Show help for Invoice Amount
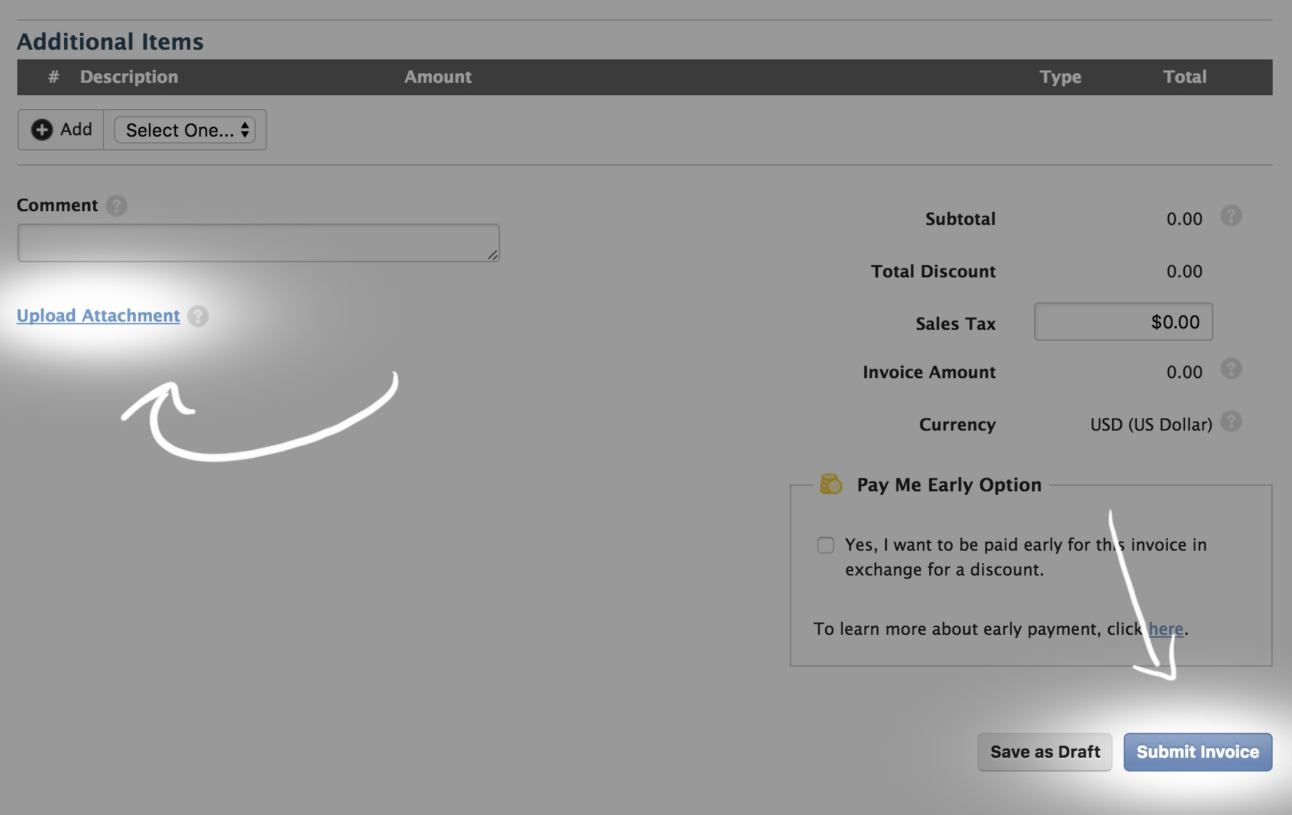 1231,369
